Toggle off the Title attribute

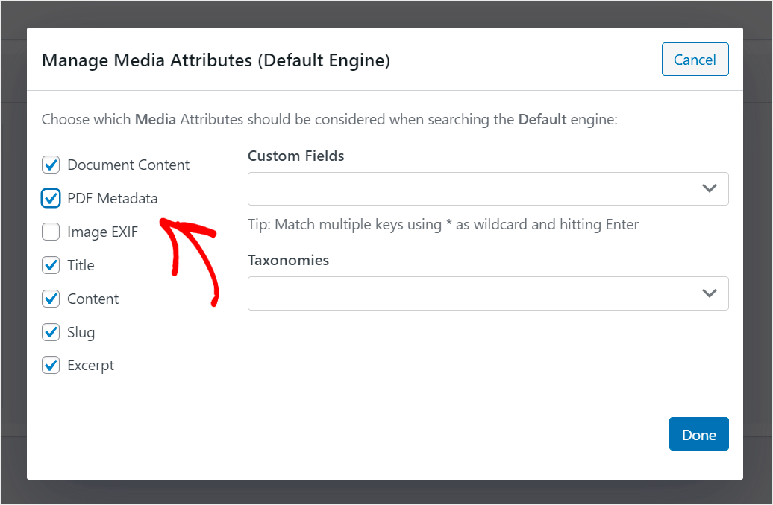(x=50, y=265)
